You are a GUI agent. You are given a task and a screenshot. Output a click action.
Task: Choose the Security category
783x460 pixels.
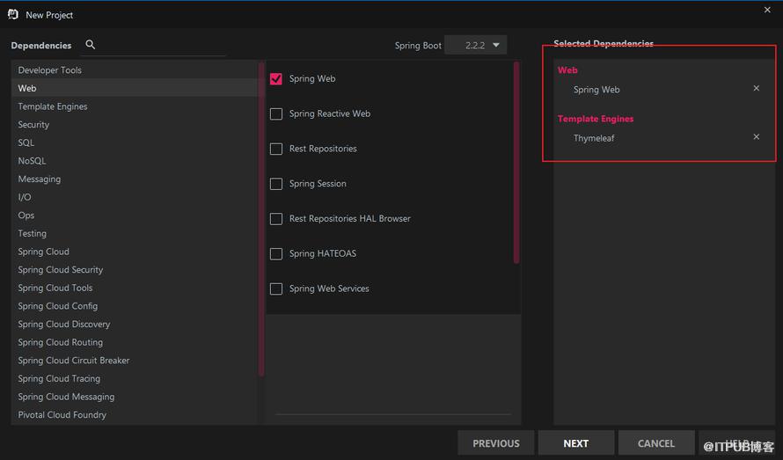(134, 124)
